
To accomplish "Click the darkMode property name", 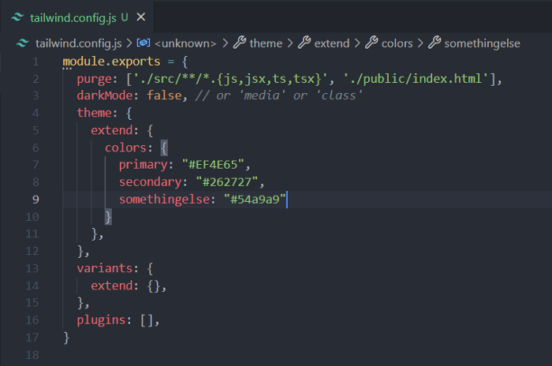I will (x=105, y=95).
